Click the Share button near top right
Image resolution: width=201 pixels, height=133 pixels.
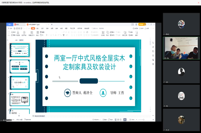[x=146, y=28]
